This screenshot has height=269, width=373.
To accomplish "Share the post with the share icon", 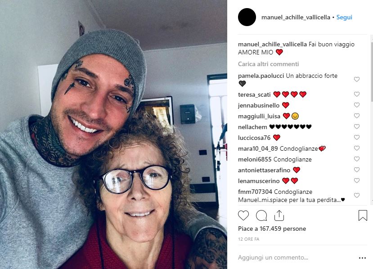I will (x=279, y=215).
